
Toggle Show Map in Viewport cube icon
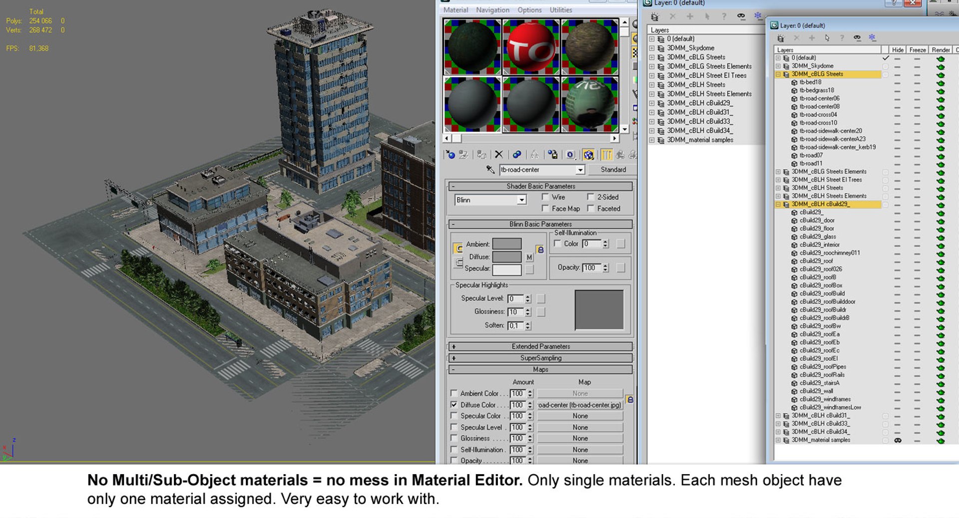[x=588, y=155]
